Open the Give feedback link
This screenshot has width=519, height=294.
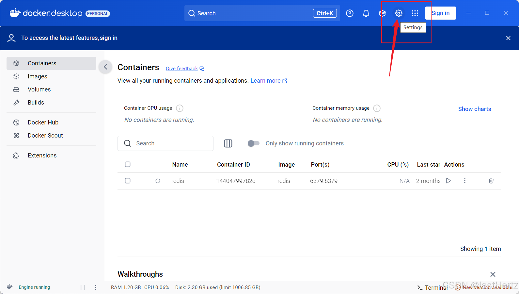[x=185, y=69]
